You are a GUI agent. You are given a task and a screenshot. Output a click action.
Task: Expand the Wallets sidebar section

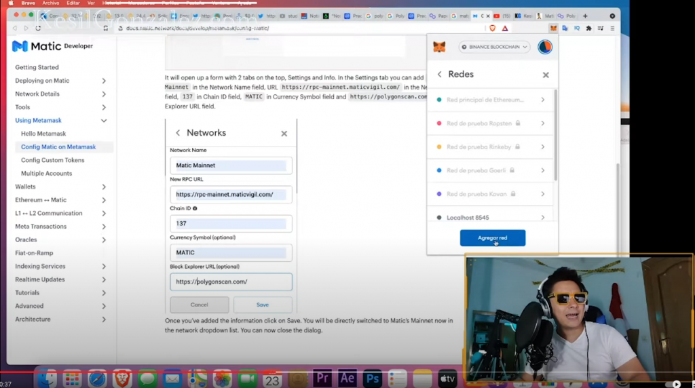tap(104, 187)
